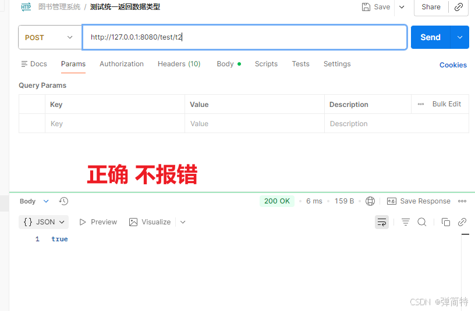Viewport: 475px width, 311px height.
Task: Copy request link via chain icon
Action: click(459, 7)
